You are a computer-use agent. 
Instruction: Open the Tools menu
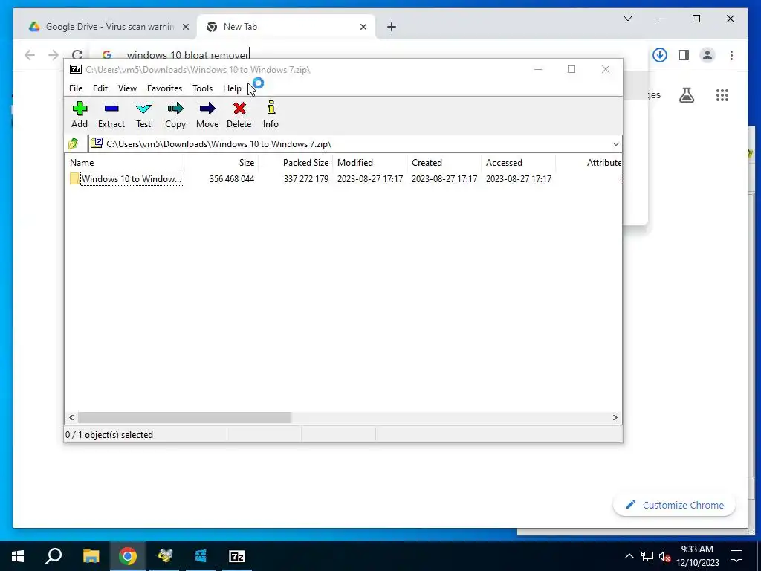[x=202, y=88]
